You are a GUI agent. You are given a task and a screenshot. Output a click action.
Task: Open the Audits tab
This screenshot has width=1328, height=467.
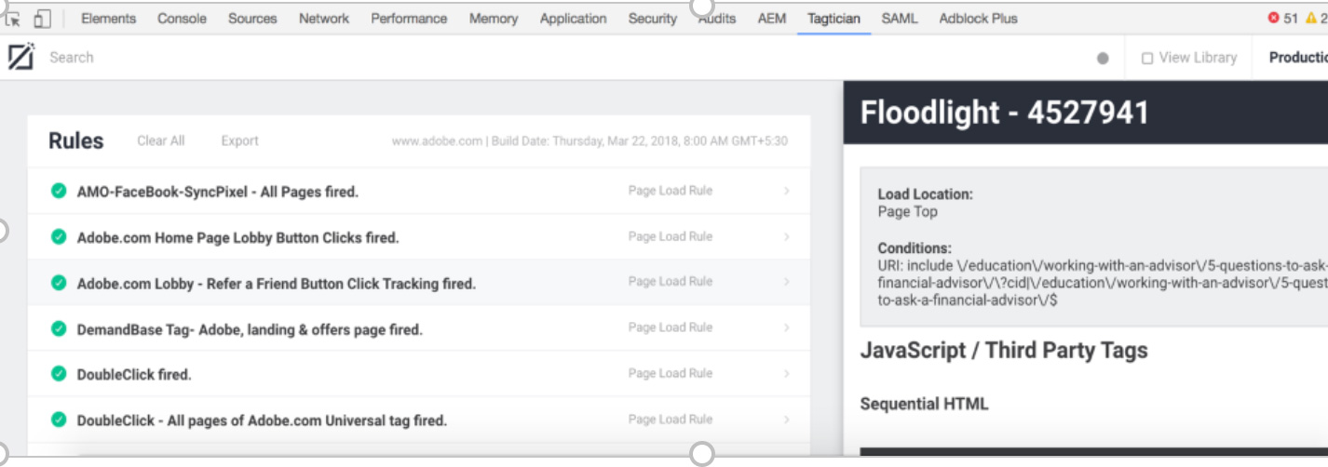click(x=717, y=19)
